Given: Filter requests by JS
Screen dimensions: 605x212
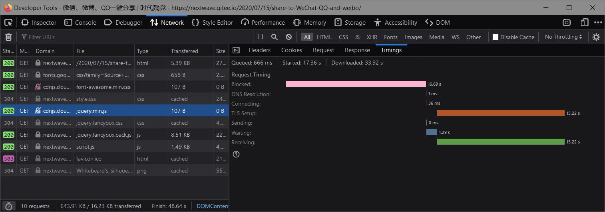Looking at the screenshot, I should tap(357, 37).
